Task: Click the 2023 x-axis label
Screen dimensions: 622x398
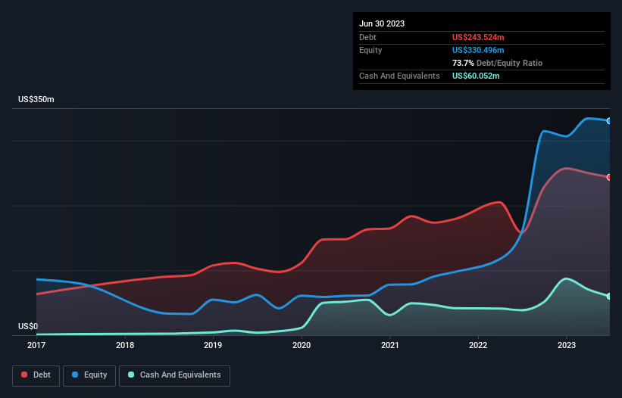Action: pos(567,345)
